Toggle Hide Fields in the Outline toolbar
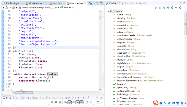Image resolution: width=187 pixels, height=107 pixels. [x=168, y=8]
